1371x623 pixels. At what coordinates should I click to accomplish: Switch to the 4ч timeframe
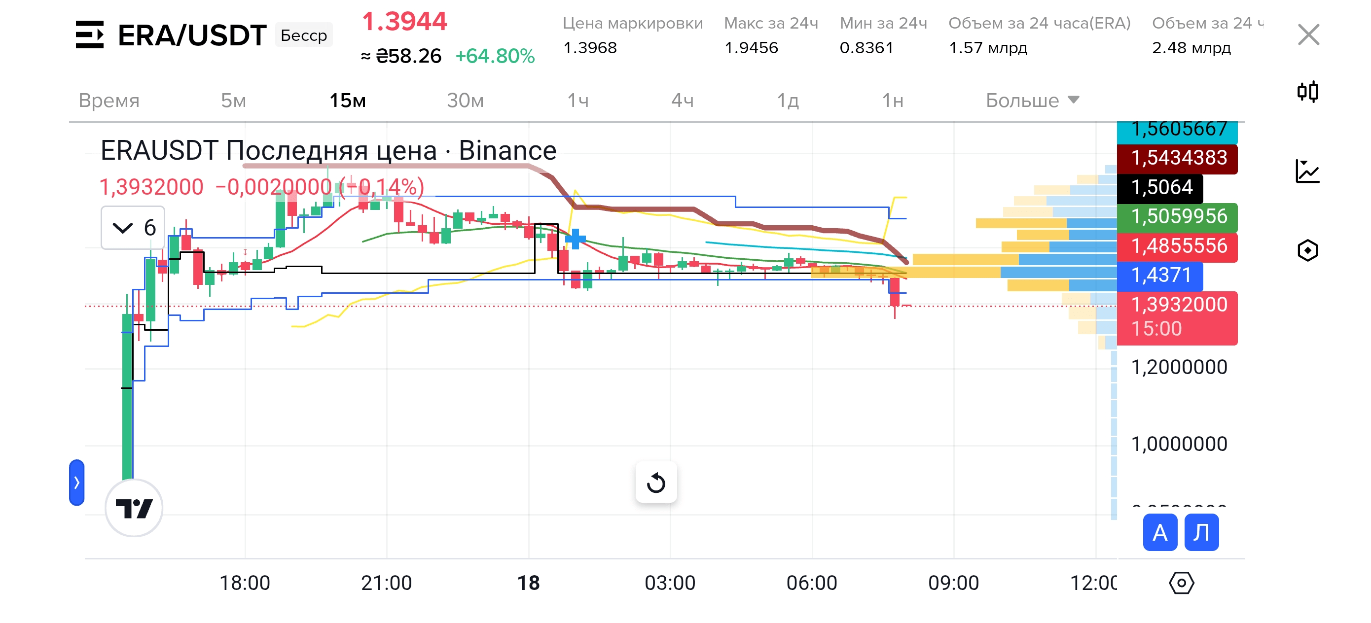coord(683,100)
